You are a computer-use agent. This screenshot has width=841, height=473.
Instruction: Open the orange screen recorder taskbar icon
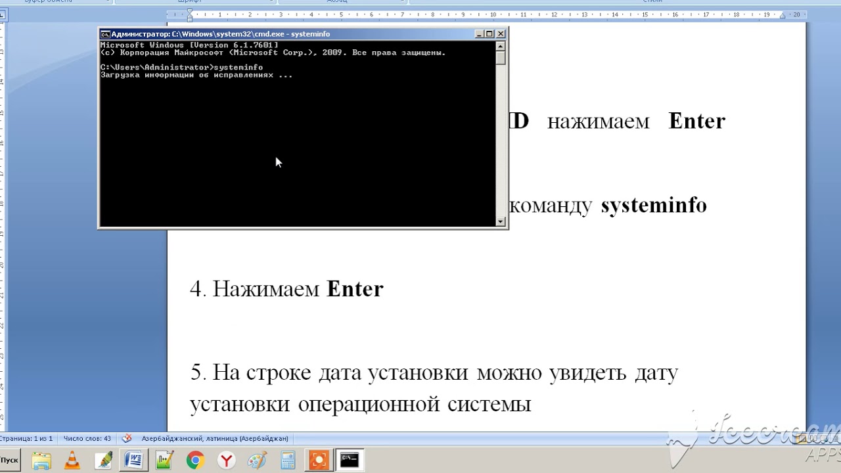[319, 460]
